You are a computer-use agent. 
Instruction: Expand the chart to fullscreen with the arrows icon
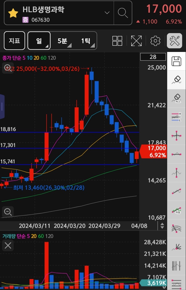(x=136, y=41)
